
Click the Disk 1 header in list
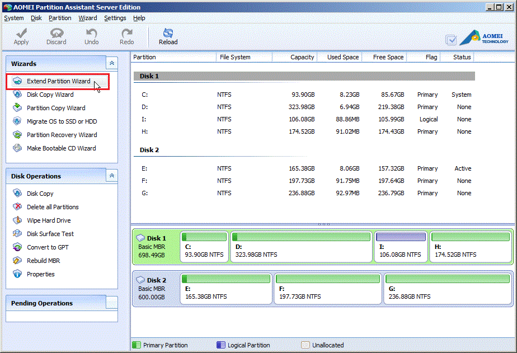(304, 76)
